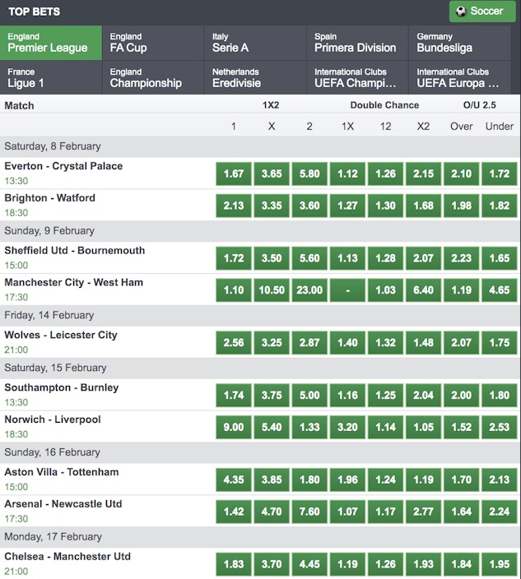Pick X2 double chance 2.15 for Everton match
The width and height of the screenshot is (521, 579).
point(424,174)
